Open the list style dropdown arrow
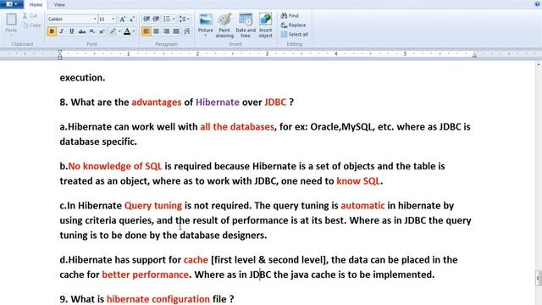Screen dimensions: 542x305 (x=174, y=19)
